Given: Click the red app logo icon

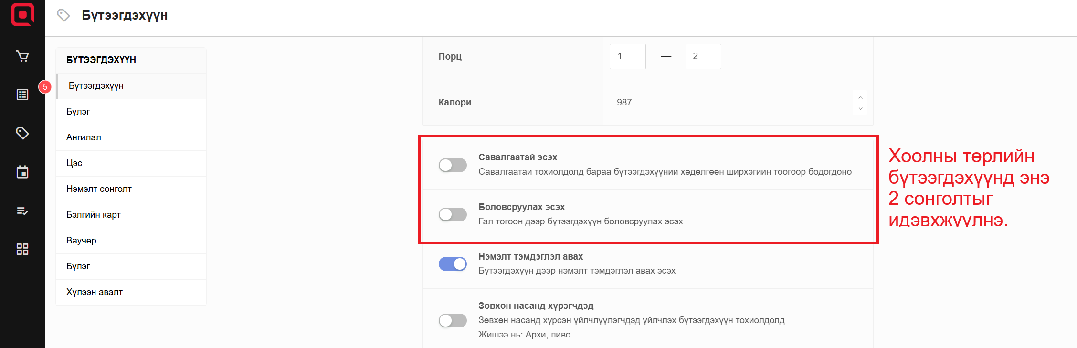Looking at the screenshot, I should click(22, 14).
